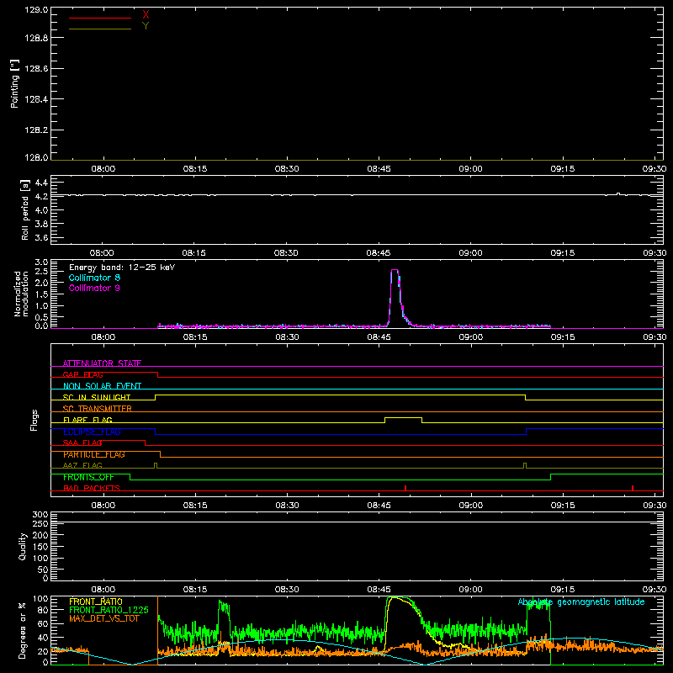Screen dimensions: 673x673
Task: Click the Roll period axis title
Action: click(25, 209)
